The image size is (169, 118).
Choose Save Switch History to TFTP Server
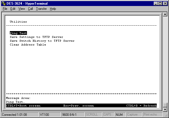click(42, 41)
